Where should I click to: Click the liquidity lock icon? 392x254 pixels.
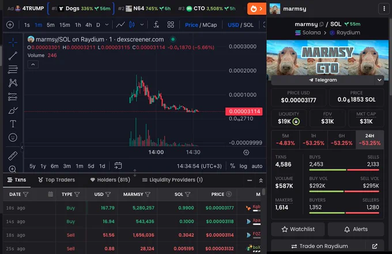click(x=296, y=122)
